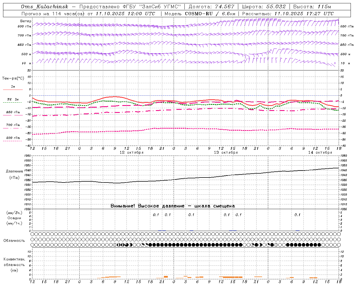The width and height of the screenshot is (355, 284).
Task: Click the (мм/1ч.) unit label
Action: click(14, 223)
